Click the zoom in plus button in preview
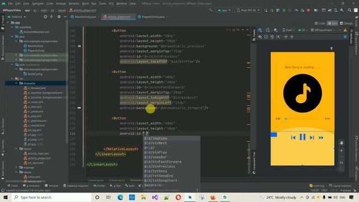The height and width of the screenshot is (202, 359). pos(342,151)
